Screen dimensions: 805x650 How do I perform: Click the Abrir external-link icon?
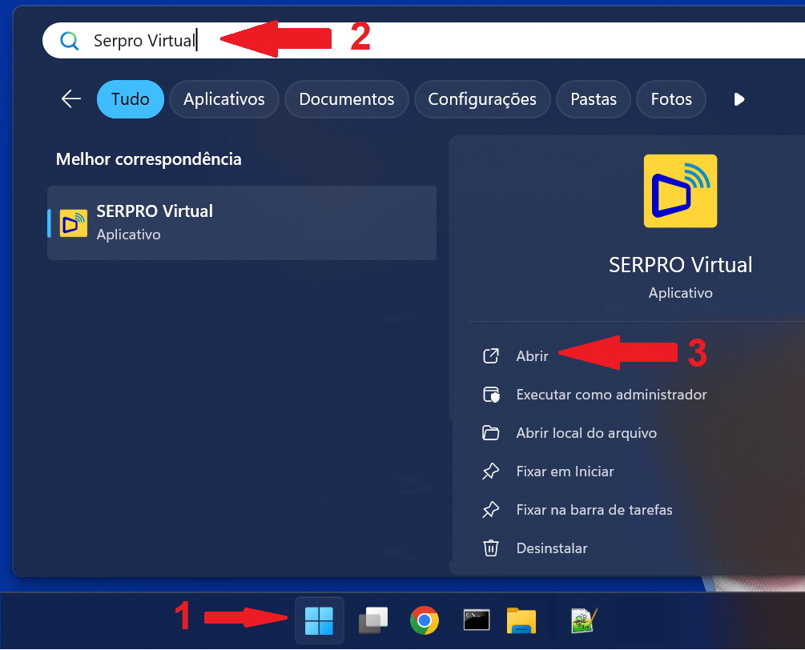[491, 356]
